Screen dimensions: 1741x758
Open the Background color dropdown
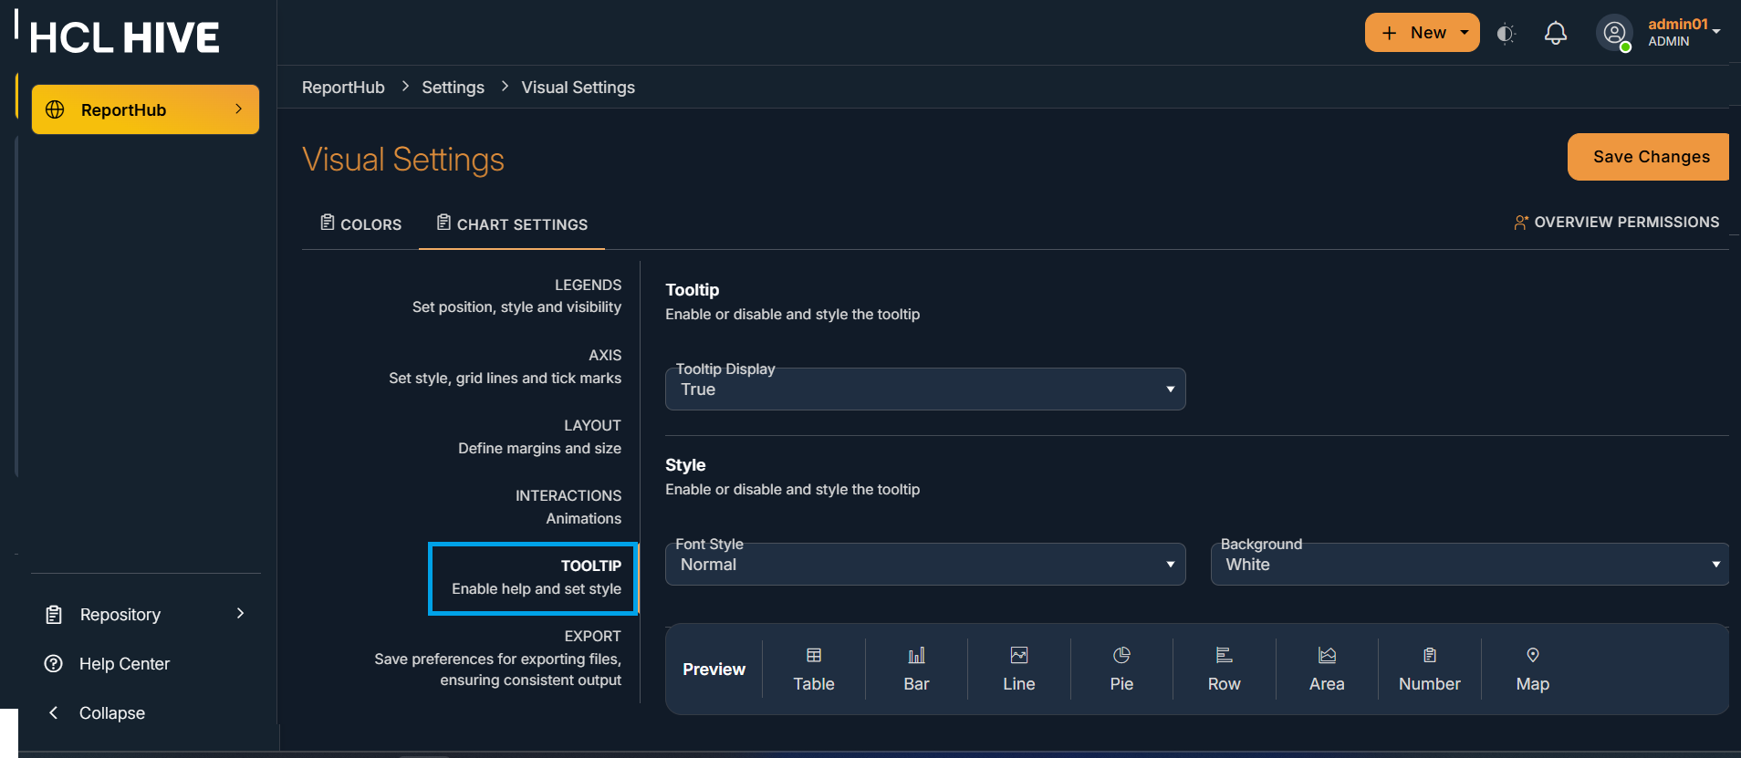pyautogui.click(x=1469, y=565)
